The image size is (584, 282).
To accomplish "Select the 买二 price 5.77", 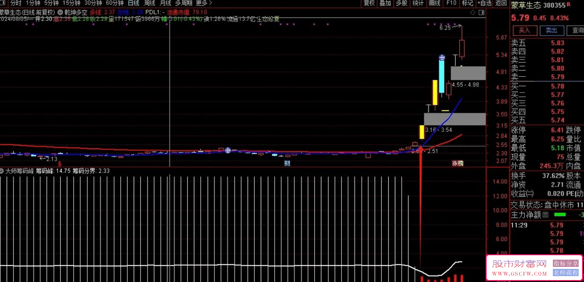I will point(557,95).
